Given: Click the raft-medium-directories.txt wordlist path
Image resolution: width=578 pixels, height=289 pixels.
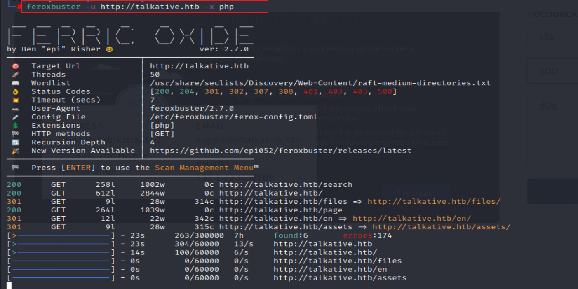Looking at the screenshot, I should point(320,83).
